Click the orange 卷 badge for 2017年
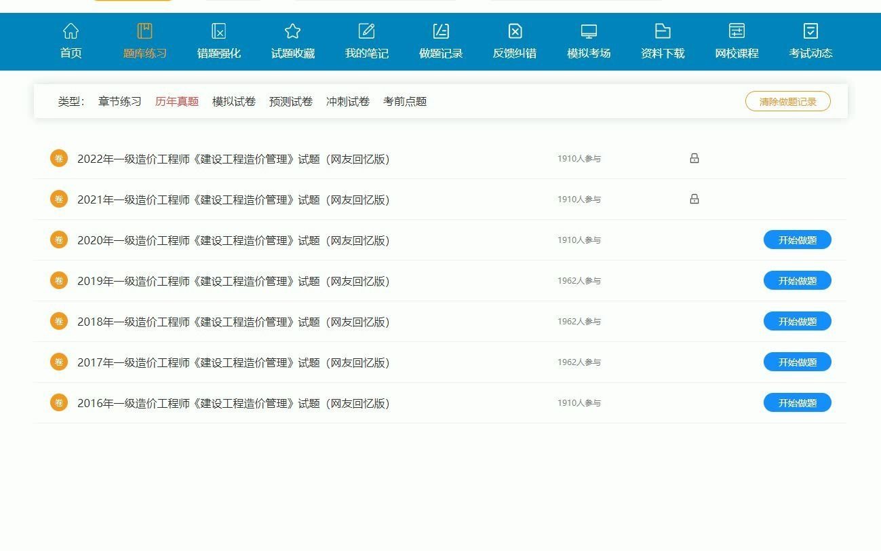 click(x=59, y=362)
